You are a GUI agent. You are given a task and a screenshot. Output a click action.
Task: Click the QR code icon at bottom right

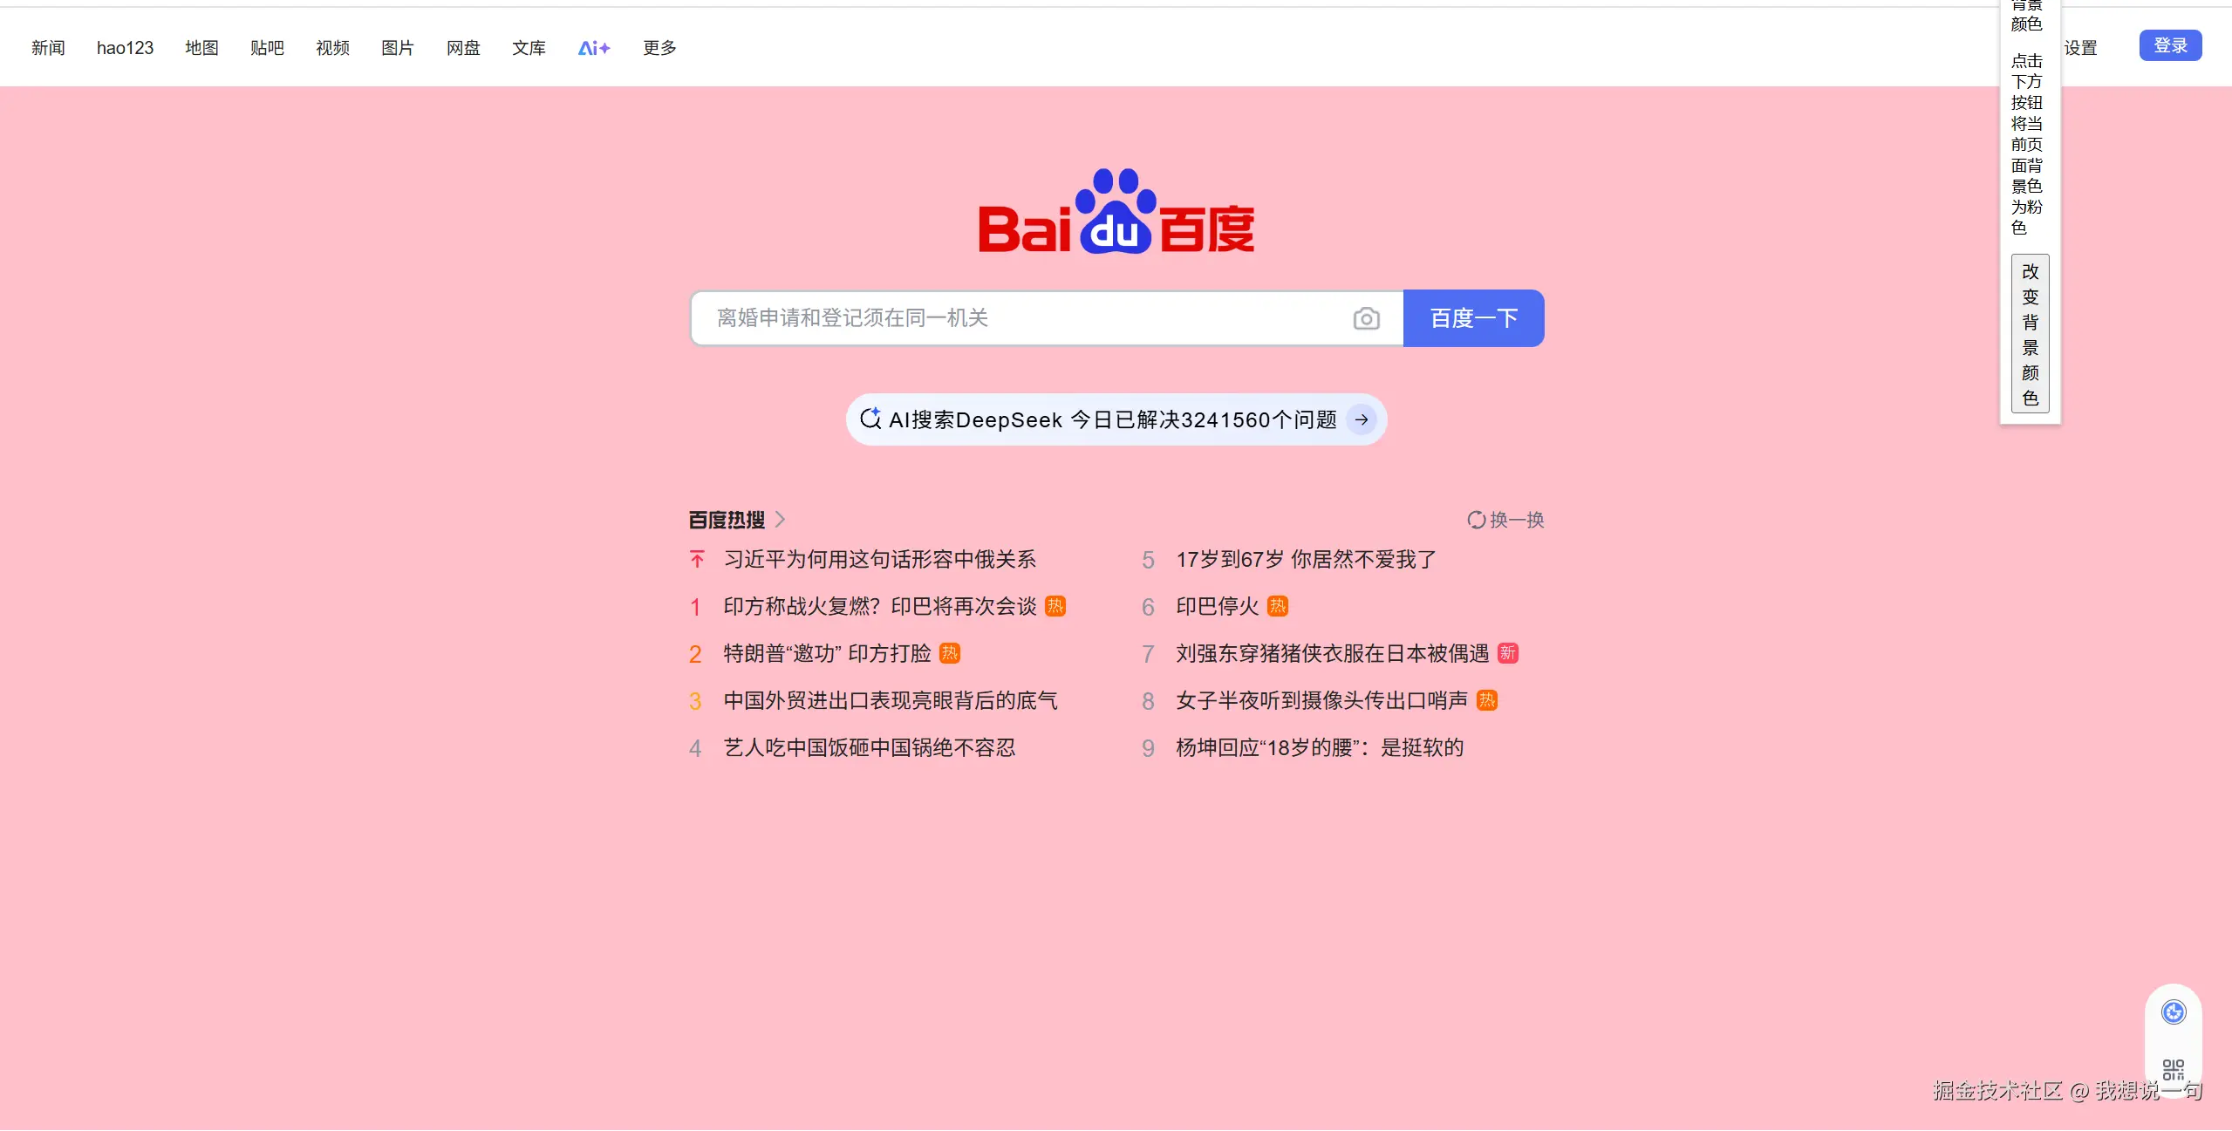click(x=2173, y=1070)
